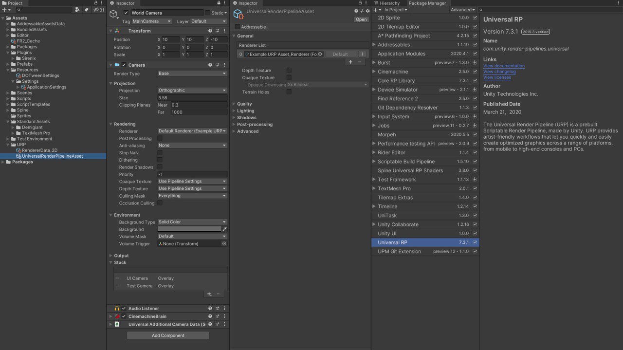Select the Project tab
Image resolution: width=623 pixels, height=350 pixels.
coord(12,3)
